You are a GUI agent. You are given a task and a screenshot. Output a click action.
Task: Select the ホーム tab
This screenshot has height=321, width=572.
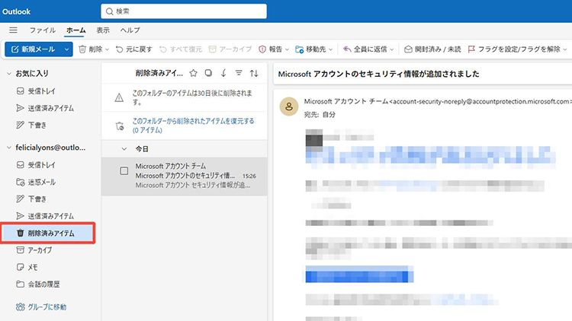click(x=76, y=30)
